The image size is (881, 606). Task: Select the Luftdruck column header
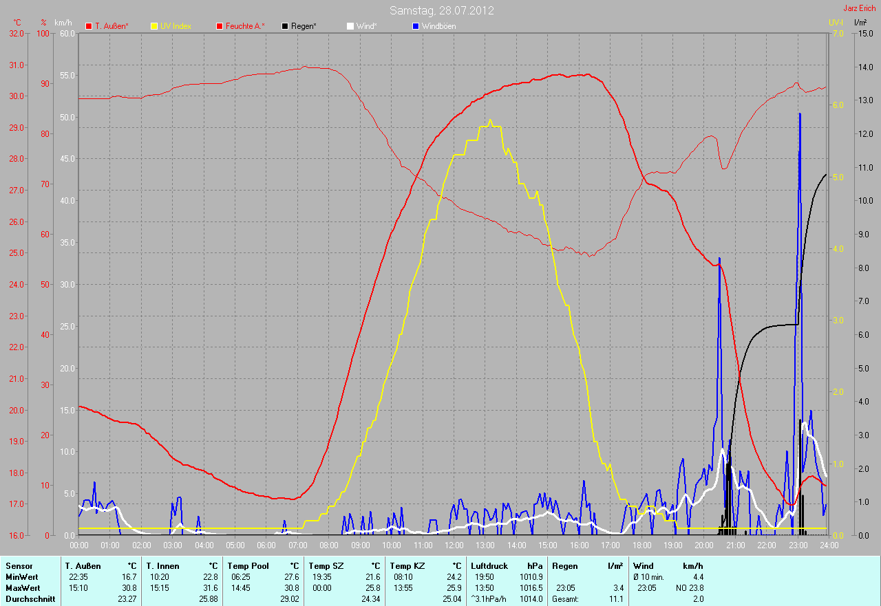489,565
